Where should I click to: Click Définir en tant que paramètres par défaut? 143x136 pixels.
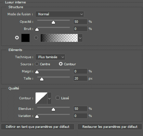[38, 127]
